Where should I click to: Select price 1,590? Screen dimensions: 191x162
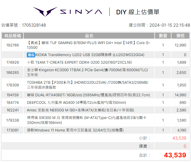182,120
